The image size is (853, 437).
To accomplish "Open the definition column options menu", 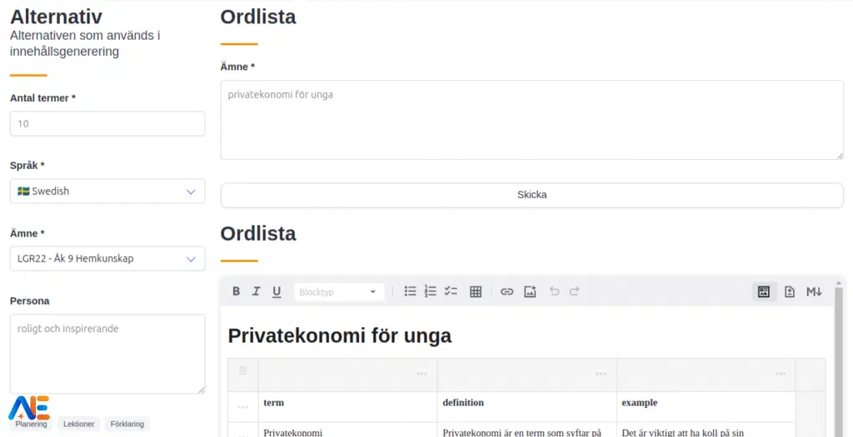I will [x=601, y=374].
